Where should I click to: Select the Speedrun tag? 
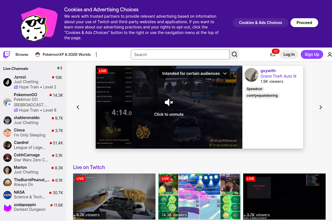coord(255,89)
